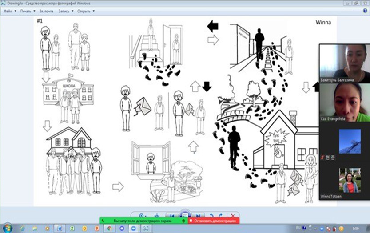370x233 pixels.
Task: Go to the next photo
Action: pyautogui.click(x=199, y=215)
